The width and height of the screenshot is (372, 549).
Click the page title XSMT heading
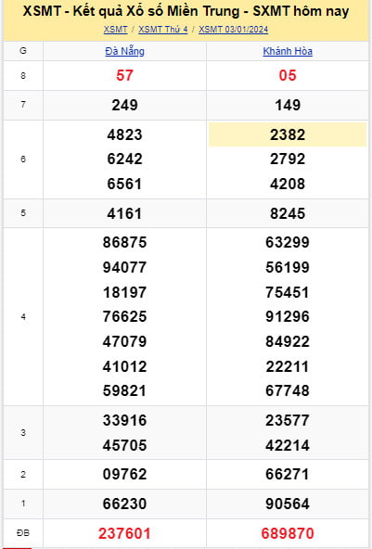coord(186,11)
